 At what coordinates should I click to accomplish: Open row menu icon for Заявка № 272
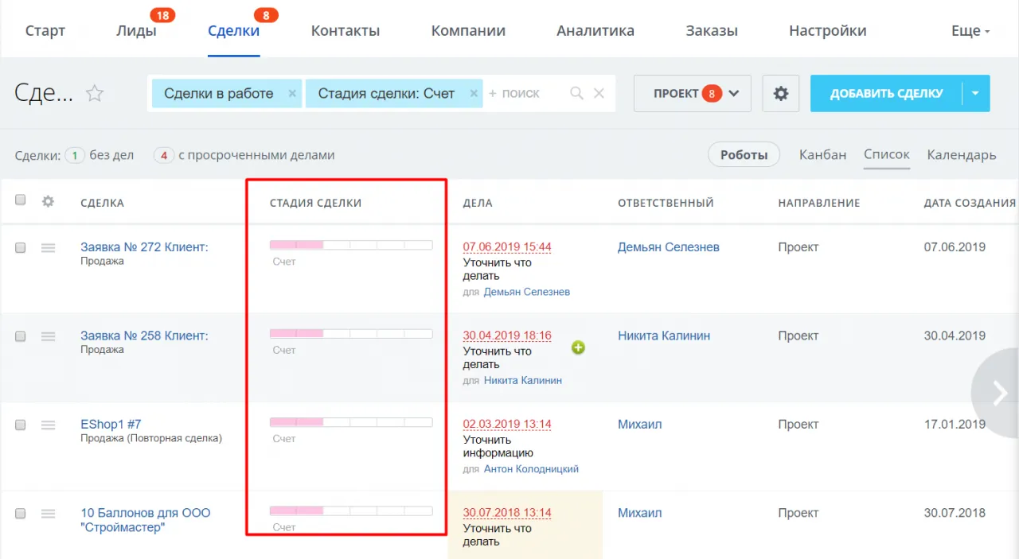(48, 248)
